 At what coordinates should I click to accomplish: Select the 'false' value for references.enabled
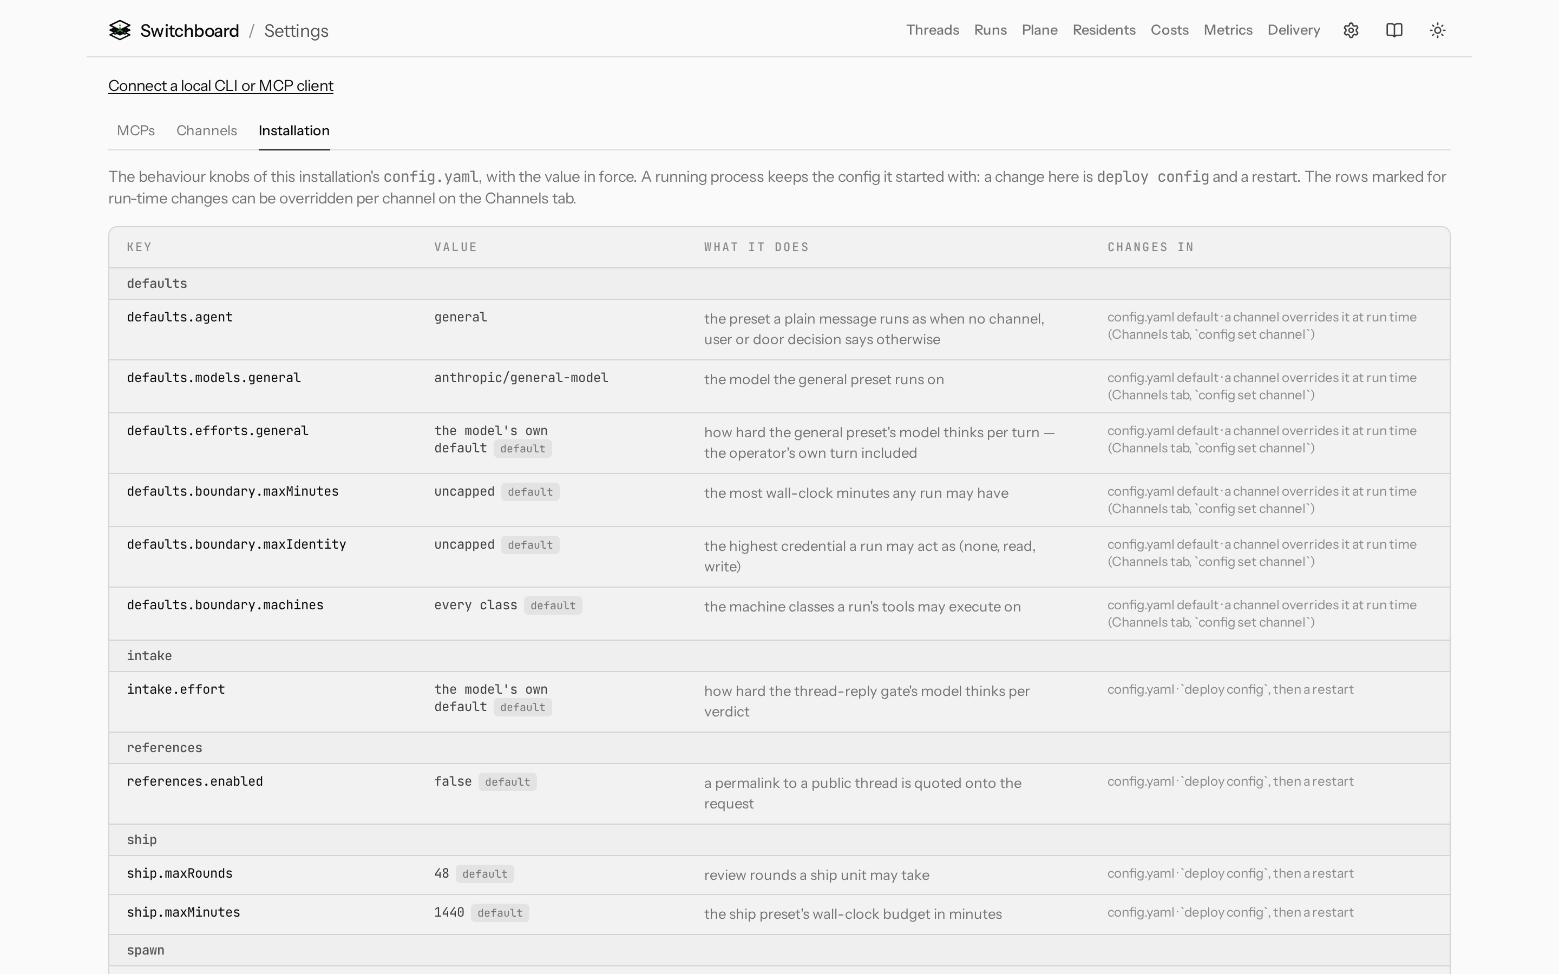click(x=453, y=781)
